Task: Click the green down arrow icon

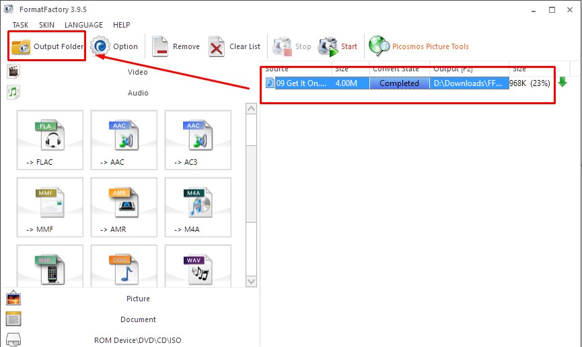Action: tap(562, 82)
